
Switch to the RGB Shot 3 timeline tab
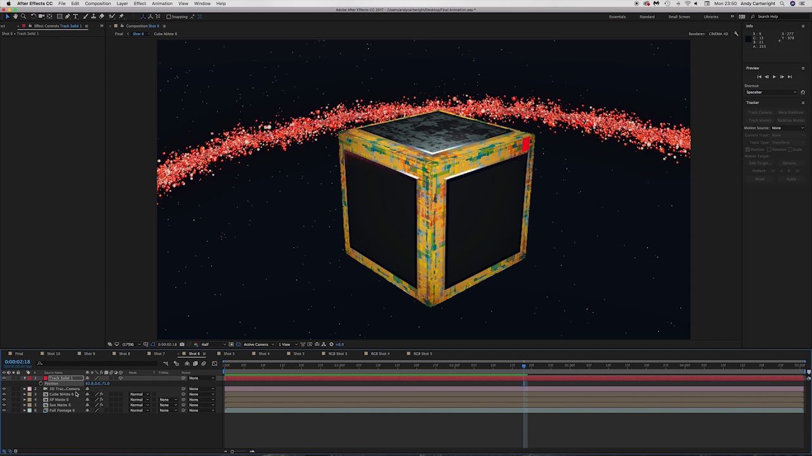(337, 353)
